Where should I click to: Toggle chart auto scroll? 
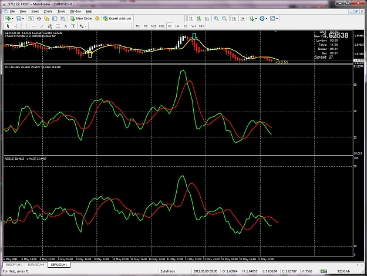pos(234,18)
